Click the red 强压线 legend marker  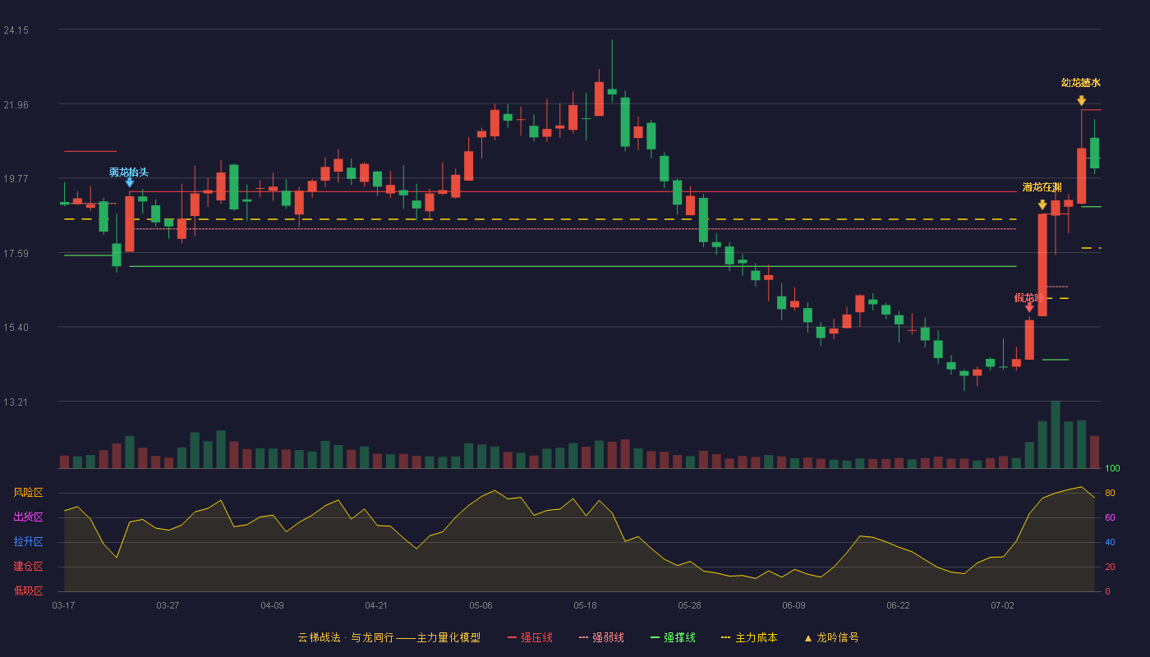512,638
